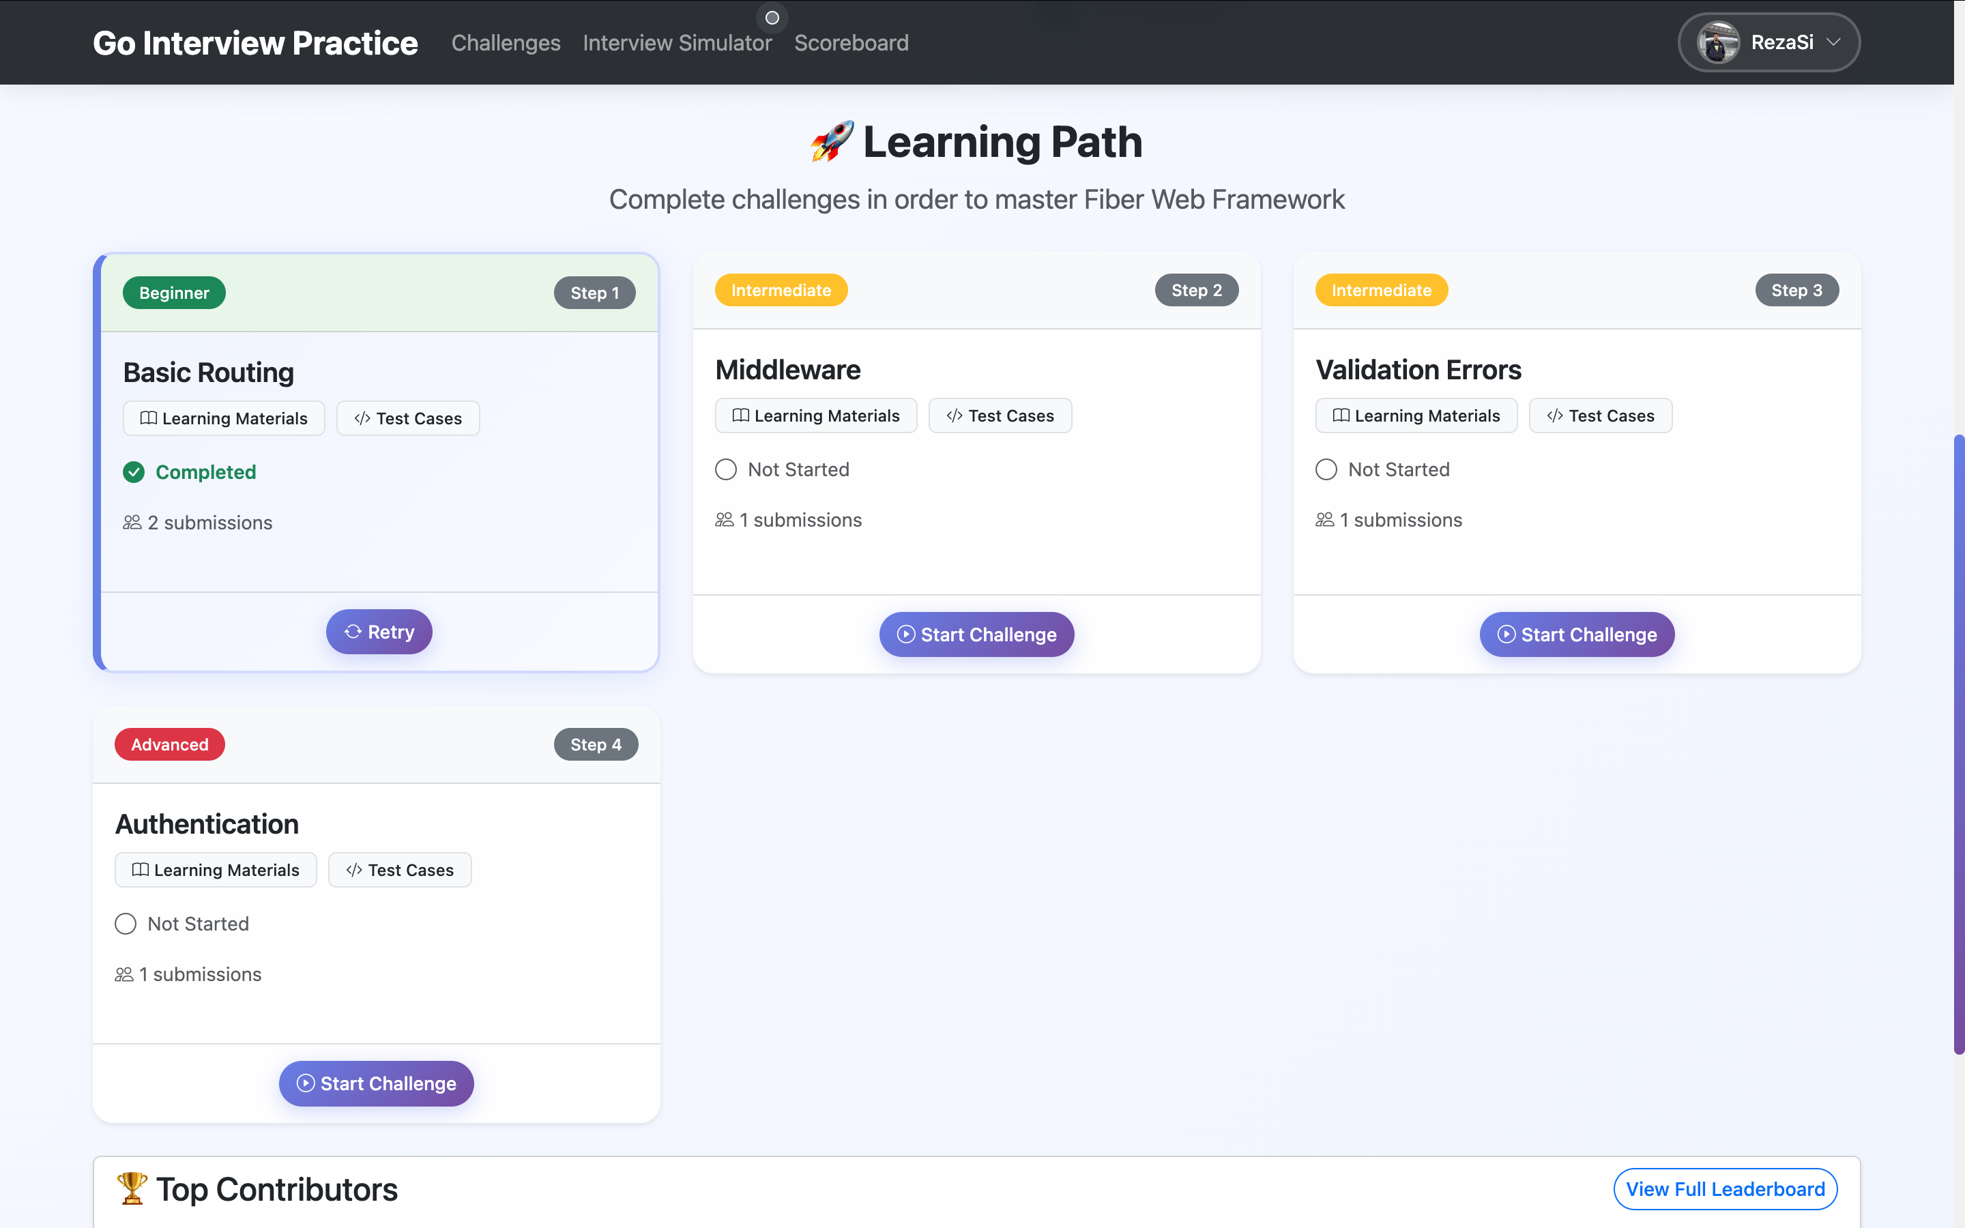This screenshot has height=1228, width=1965.
Task: Click the Intermediate badge on Validation Errors
Action: [x=1380, y=290]
